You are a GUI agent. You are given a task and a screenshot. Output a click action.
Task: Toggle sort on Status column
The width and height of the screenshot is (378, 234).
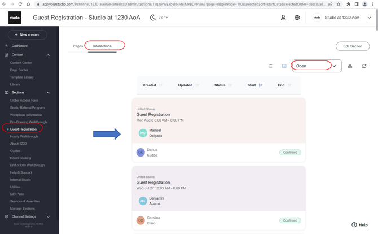point(220,85)
